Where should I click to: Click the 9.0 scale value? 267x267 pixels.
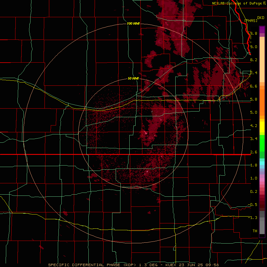point(254,47)
